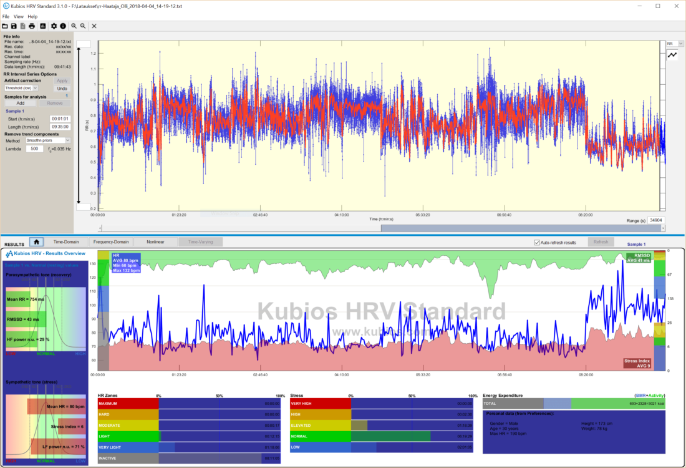Click the greyed-out document icon in the toolbar

(x=22, y=26)
